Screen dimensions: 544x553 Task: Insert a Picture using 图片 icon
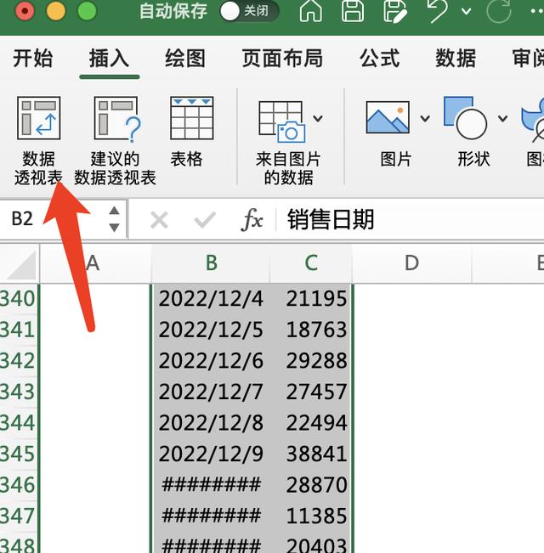(x=388, y=118)
